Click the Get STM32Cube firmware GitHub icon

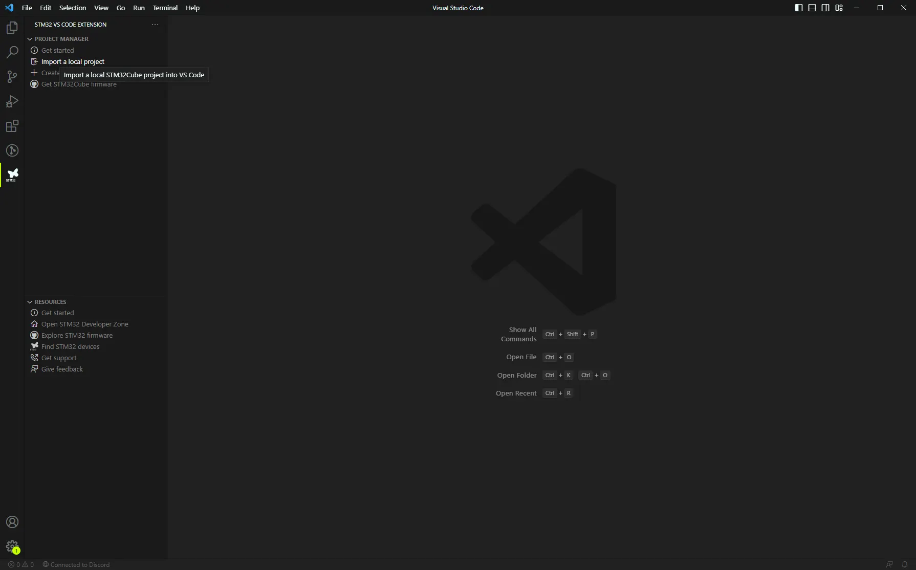(x=34, y=84)
